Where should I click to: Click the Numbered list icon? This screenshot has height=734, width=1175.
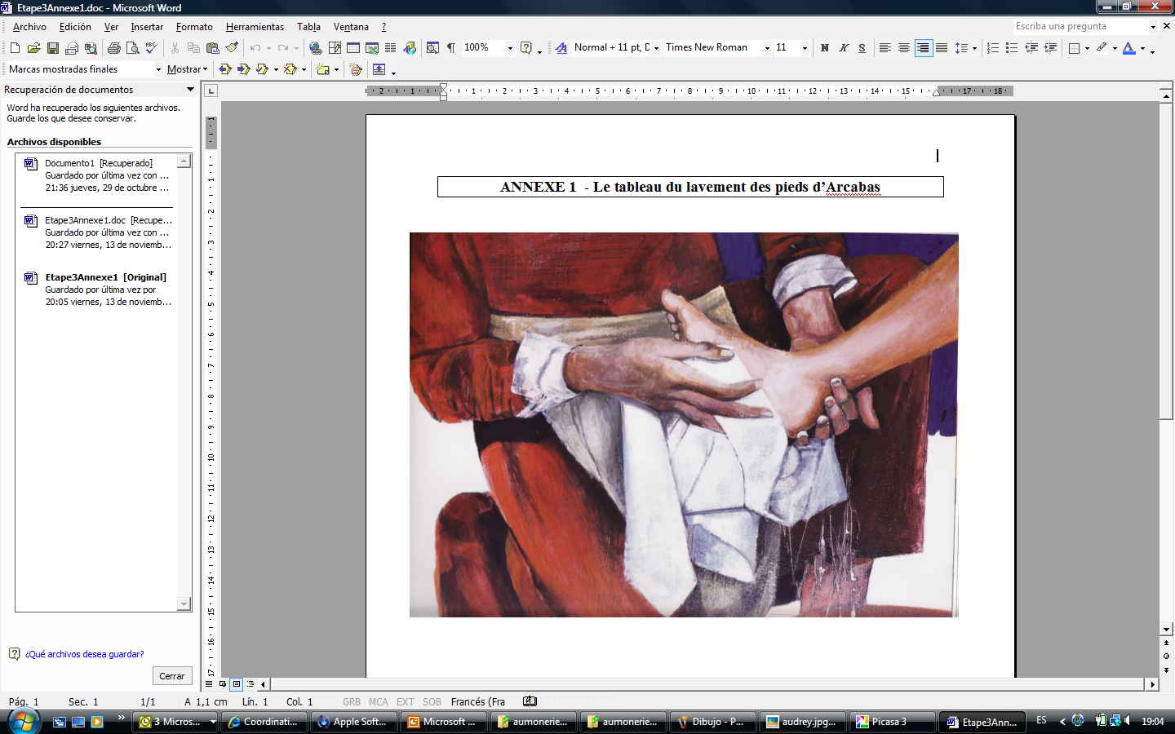[993, 48]
